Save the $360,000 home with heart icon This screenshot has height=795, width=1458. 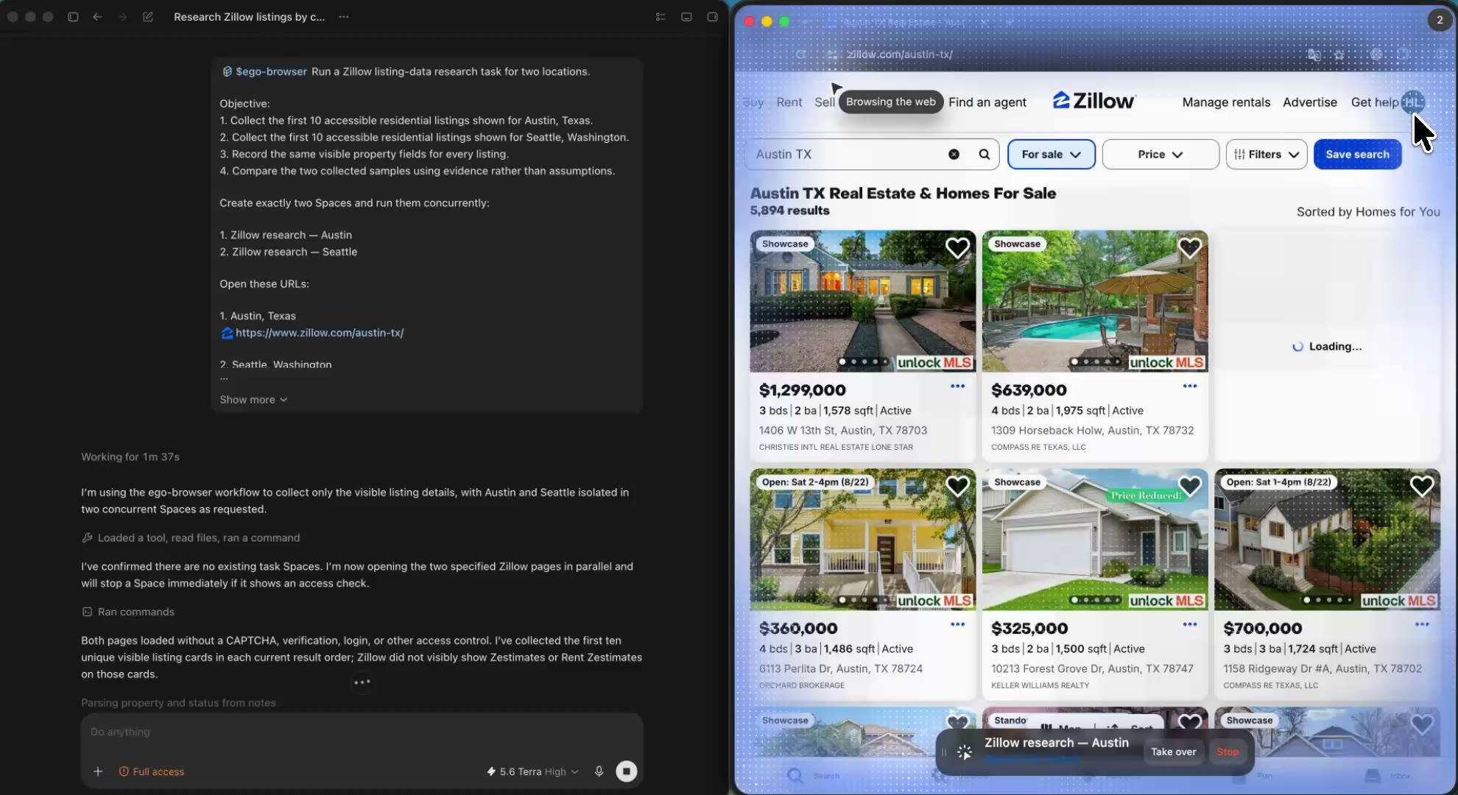point(957,486)
